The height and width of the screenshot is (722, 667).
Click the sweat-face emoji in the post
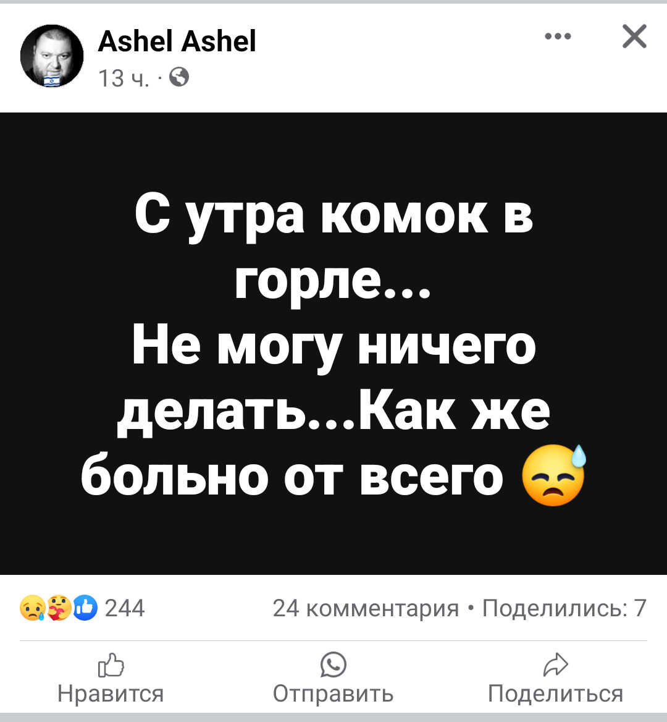tap(555, 475)
